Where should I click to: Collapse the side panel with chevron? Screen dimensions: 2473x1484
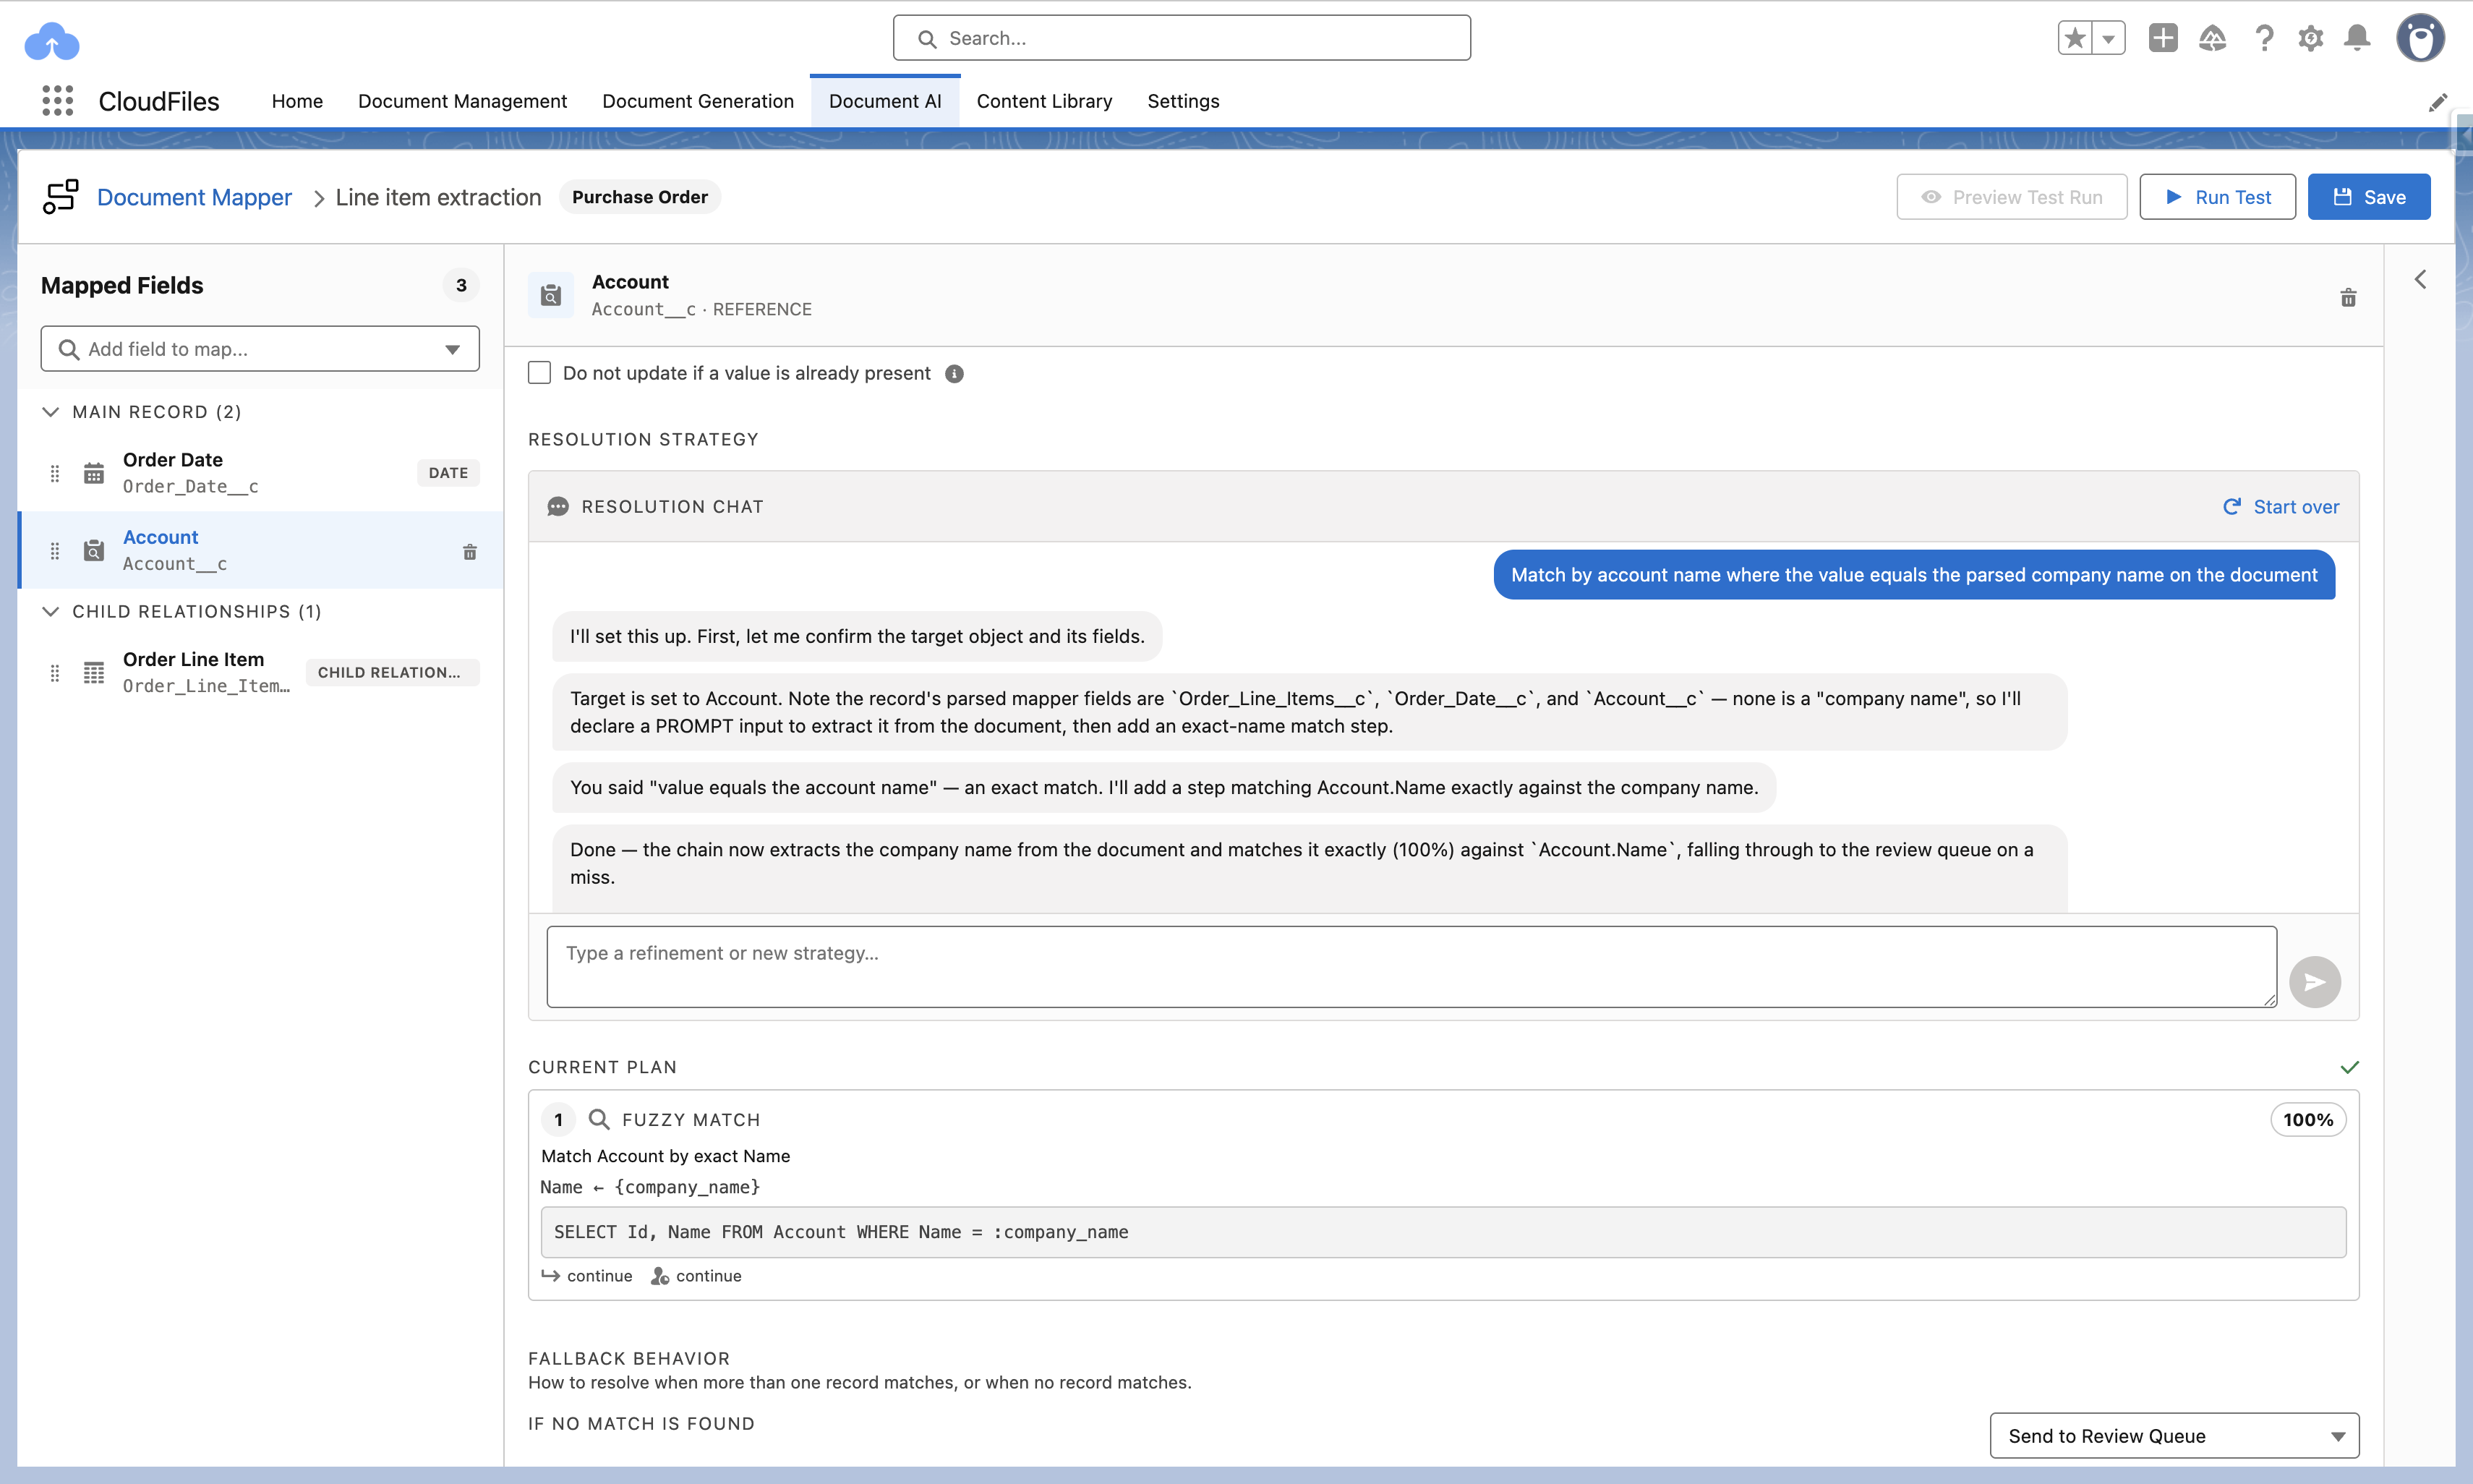click(x=2420, y=279)
